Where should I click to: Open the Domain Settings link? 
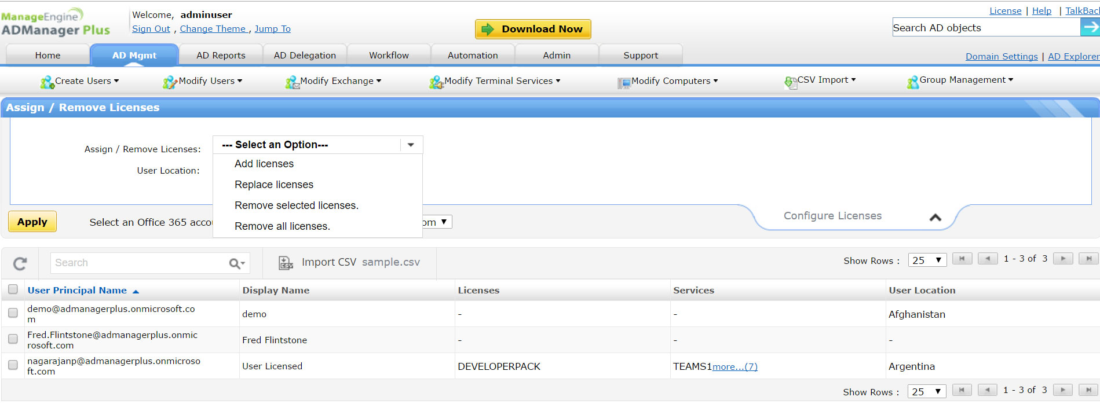coord(1002,57)
